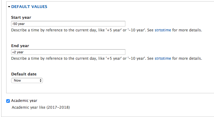Open the Default date dropdown

pos(27,80)
